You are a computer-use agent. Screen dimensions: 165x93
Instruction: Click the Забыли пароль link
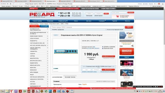pos(98,16)
